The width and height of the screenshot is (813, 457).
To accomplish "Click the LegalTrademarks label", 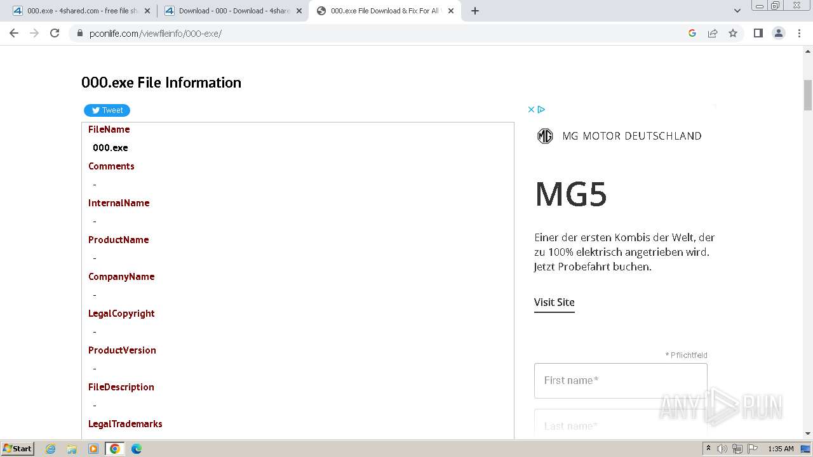I will click(x=125, y=423).
